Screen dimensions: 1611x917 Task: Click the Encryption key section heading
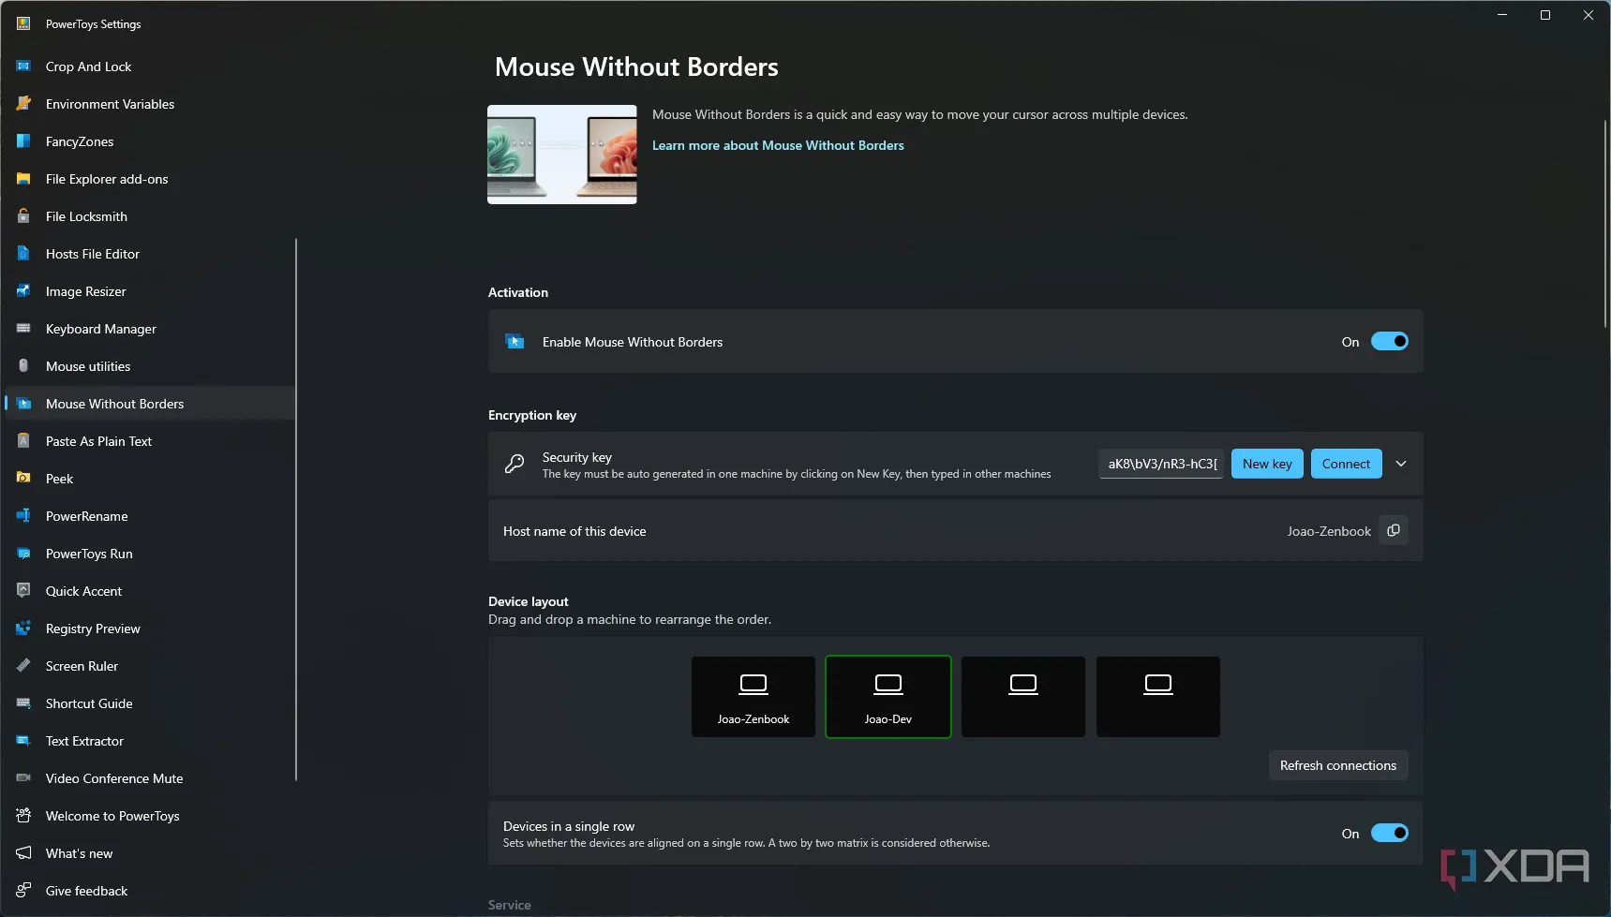coord(532,415)
